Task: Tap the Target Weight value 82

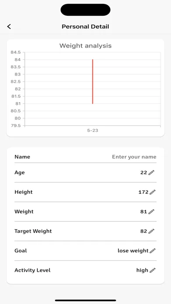Action: click(x=144, y=231)
